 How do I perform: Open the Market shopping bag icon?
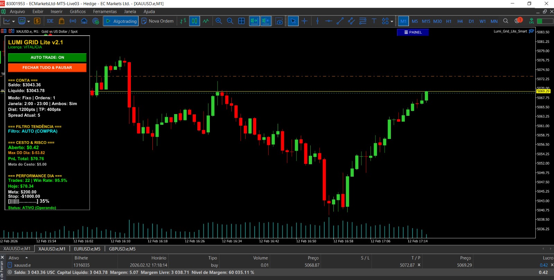tap(62, 21)
